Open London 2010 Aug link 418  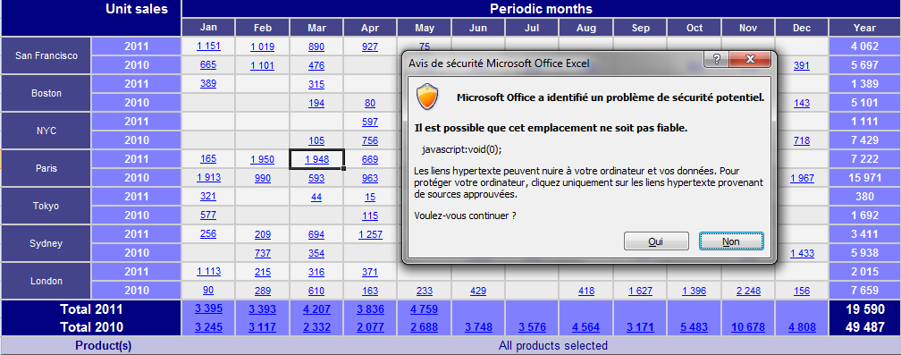586,291
